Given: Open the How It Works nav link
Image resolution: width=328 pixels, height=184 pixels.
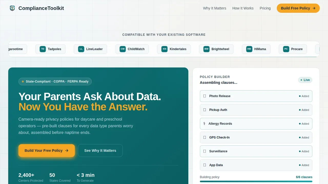Looking at the screenshot, I should click(x=243, y=8).
